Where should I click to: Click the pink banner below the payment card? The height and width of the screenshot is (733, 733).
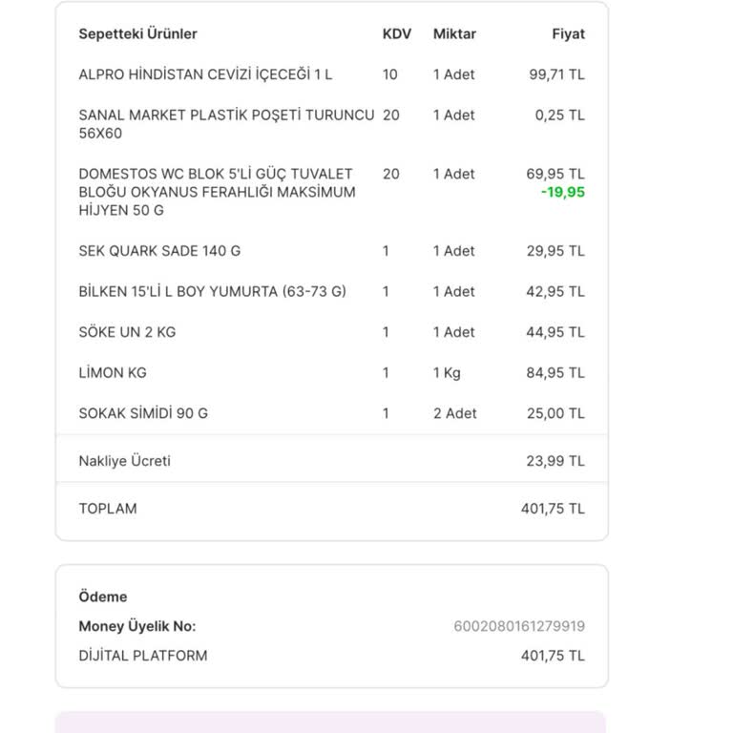click(x=330, y=722)
